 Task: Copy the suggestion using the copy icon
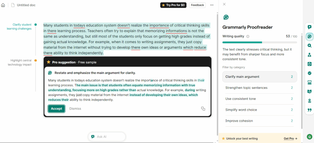tap(203, 109)
